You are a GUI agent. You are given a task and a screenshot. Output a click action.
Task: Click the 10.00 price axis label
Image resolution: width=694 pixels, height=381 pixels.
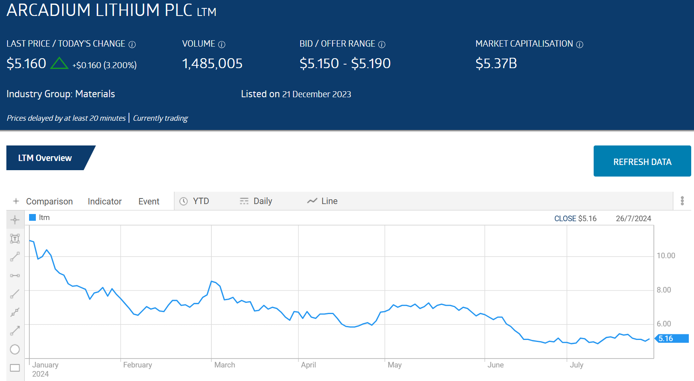(x=666, y=255)
